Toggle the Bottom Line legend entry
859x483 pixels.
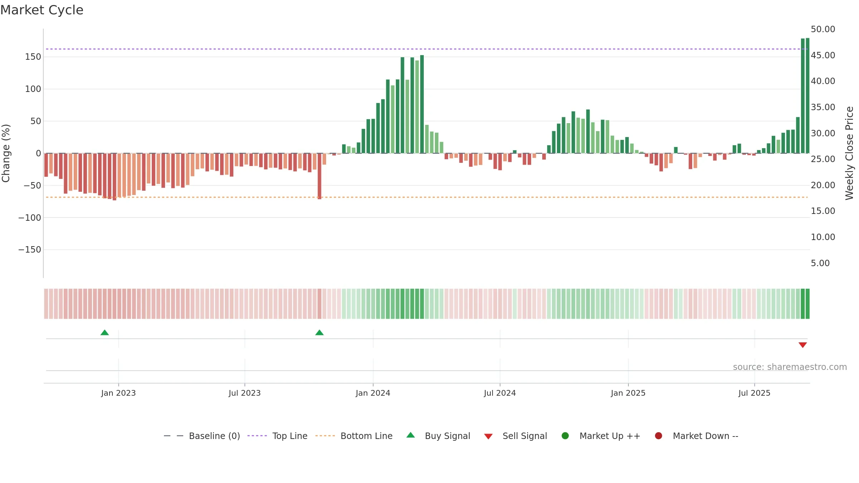(x=354, y=436)
